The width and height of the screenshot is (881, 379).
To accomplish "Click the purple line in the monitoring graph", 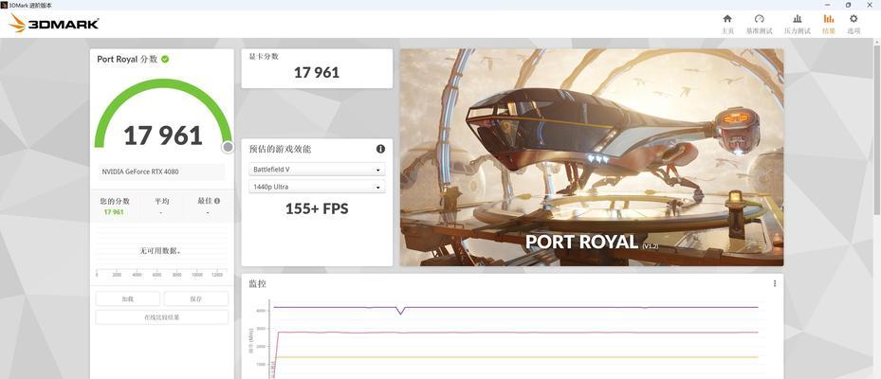I will point(515,307).
